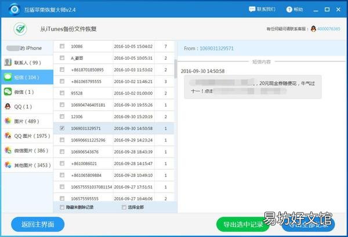Click sender number link 1069031329571
Screen dimensions: 348x237
216,48
